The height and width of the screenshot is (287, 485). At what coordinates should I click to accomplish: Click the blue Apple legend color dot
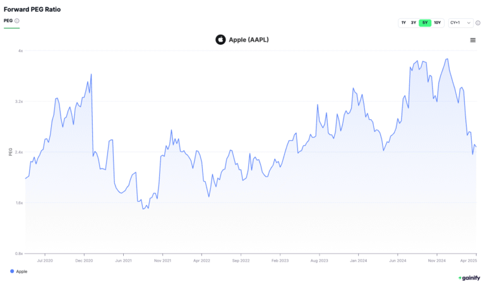point(12,271)
